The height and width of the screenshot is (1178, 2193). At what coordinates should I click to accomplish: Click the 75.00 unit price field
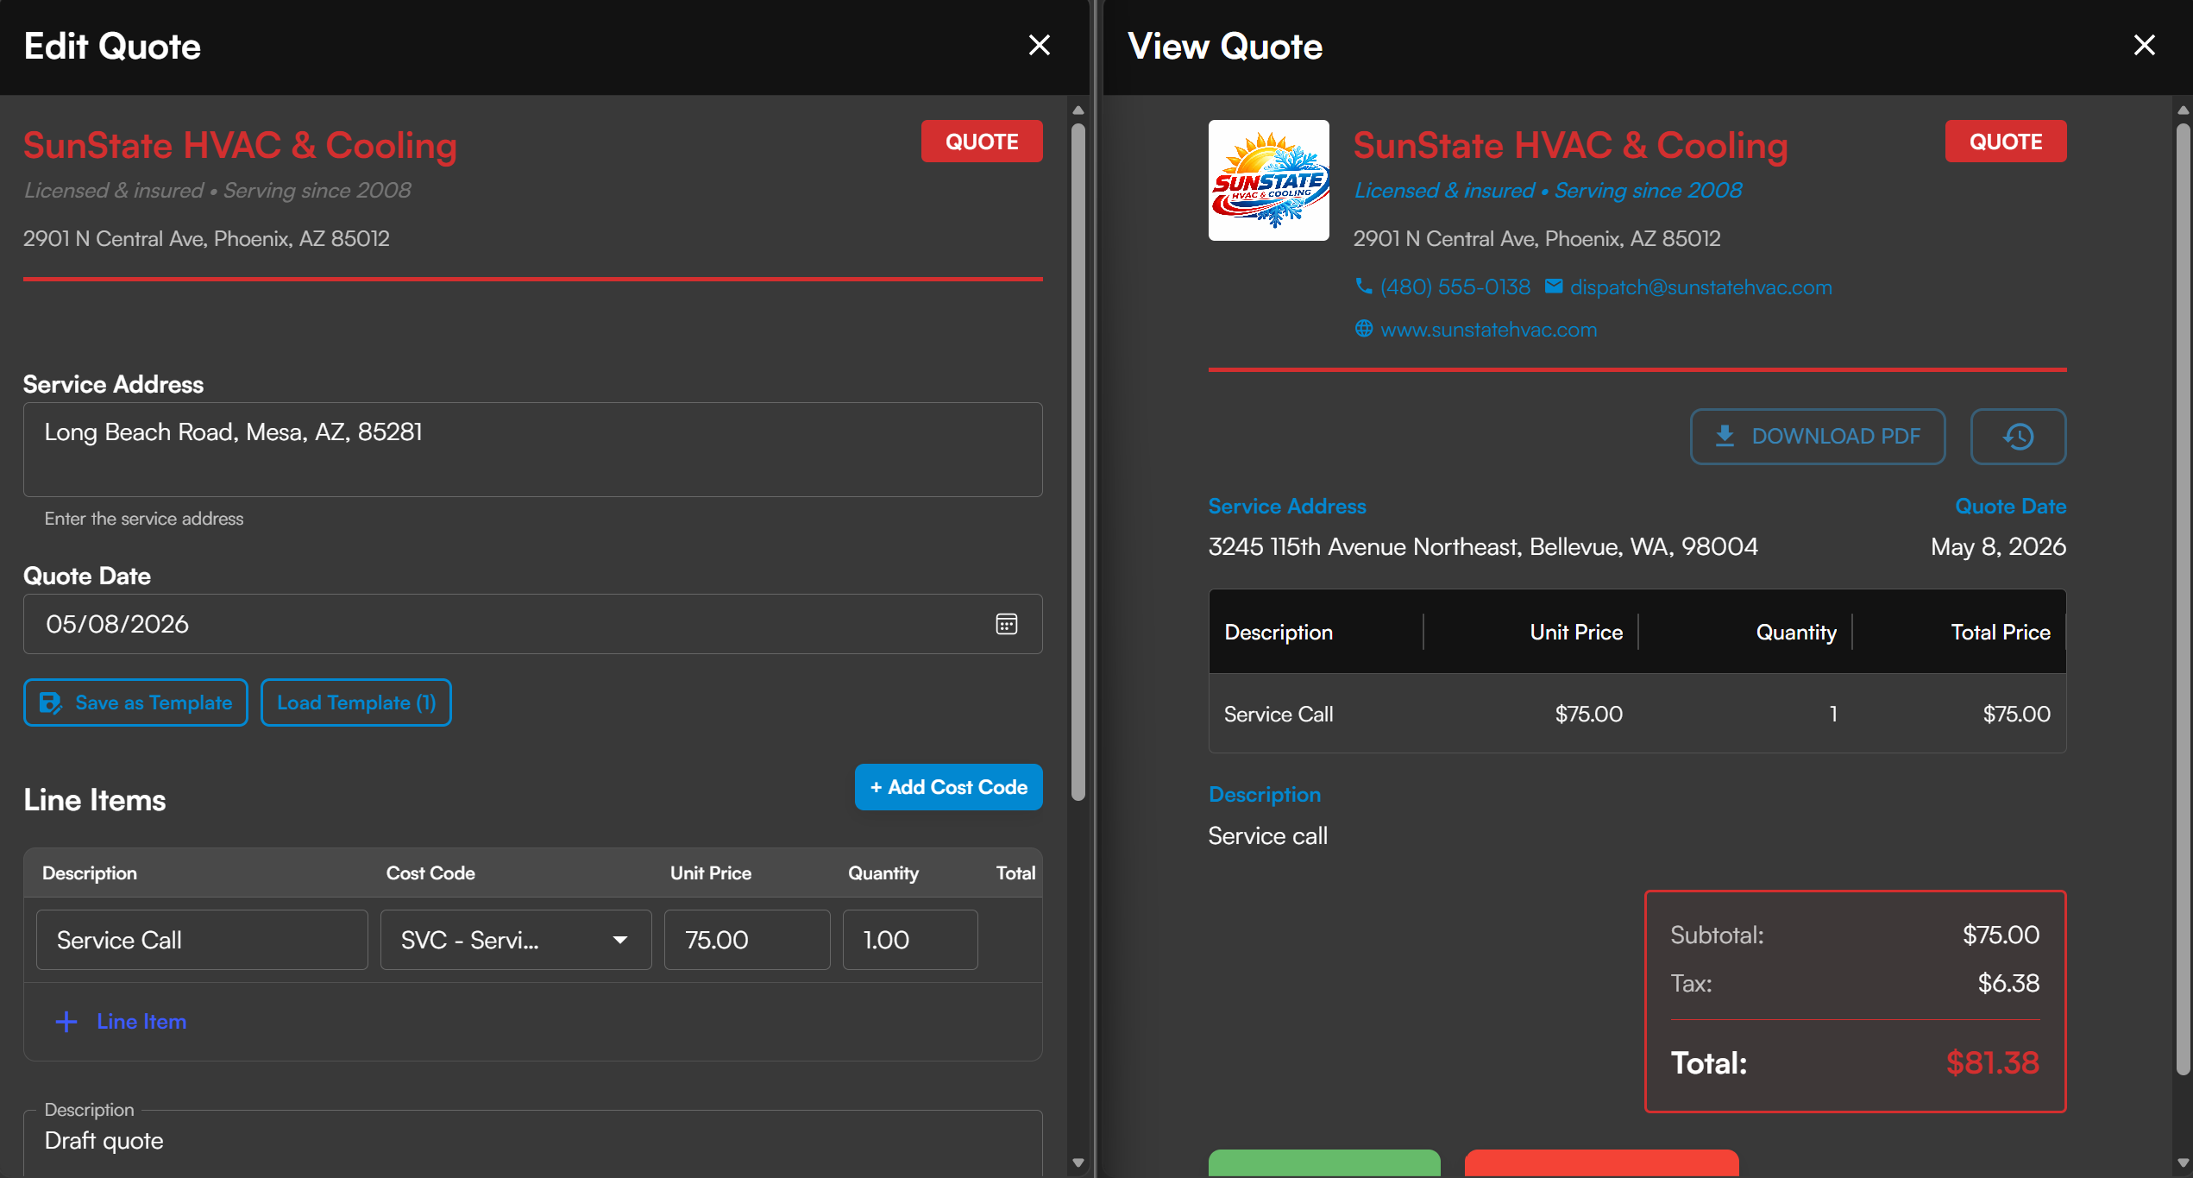747,940
